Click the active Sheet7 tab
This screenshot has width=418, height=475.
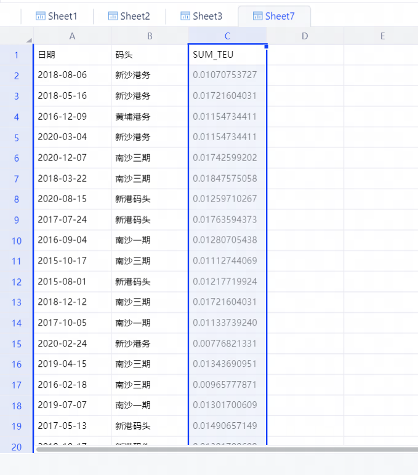[x=274, y=16]
